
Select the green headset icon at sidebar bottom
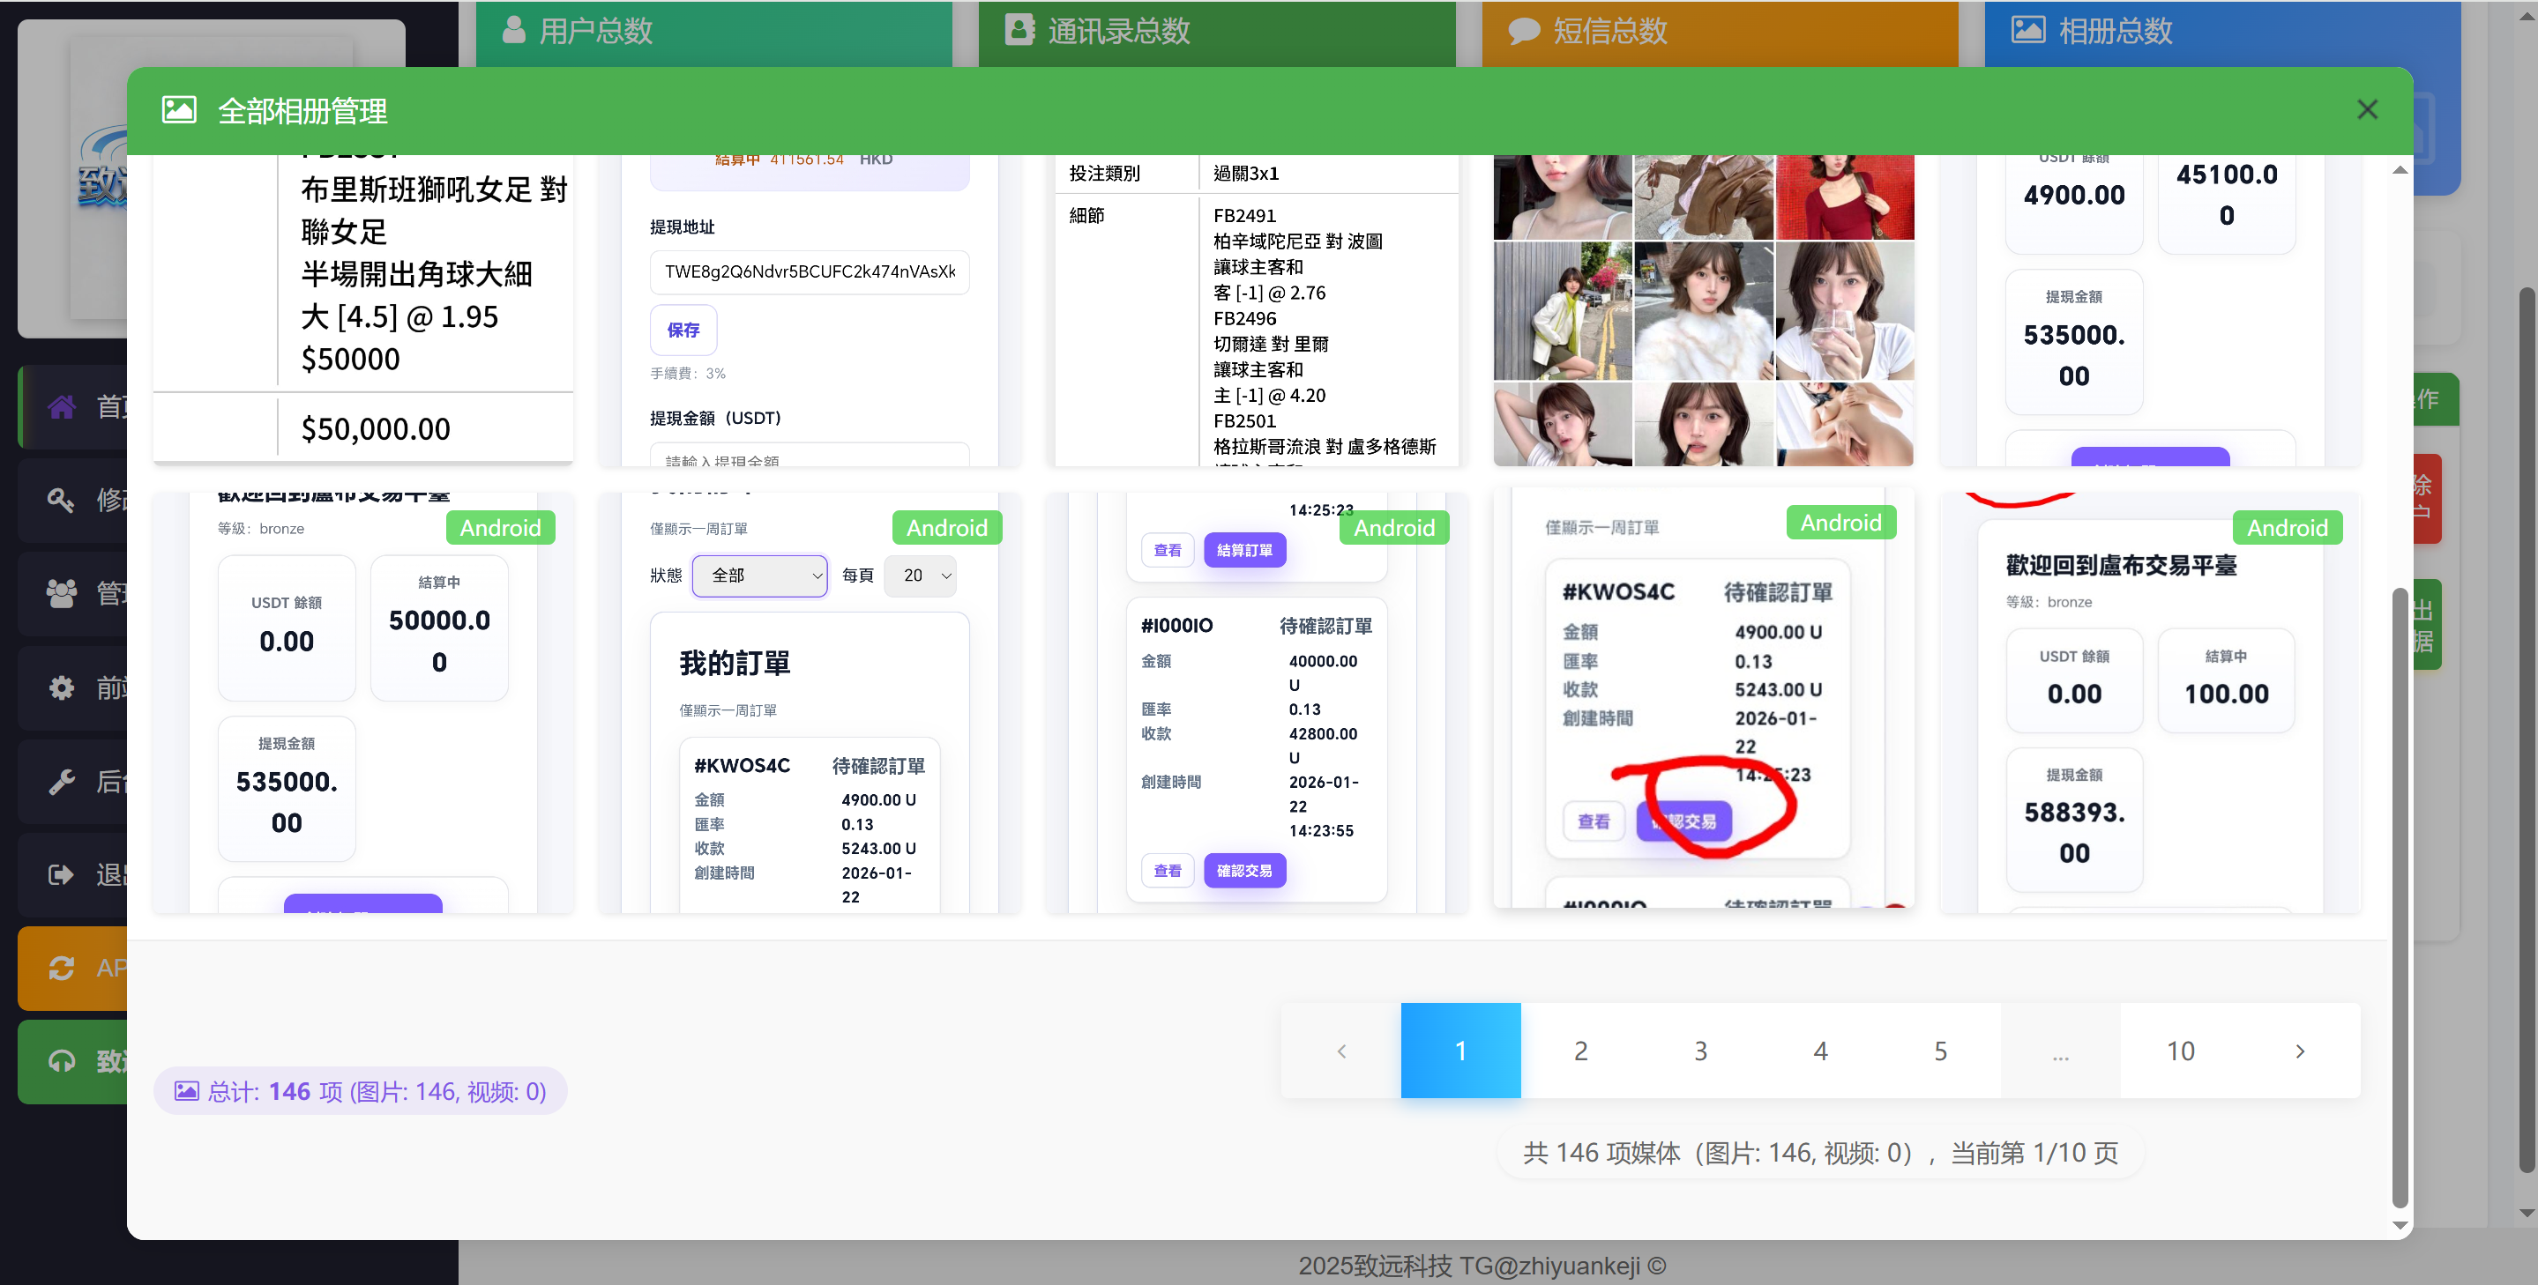click(61, 1061)
